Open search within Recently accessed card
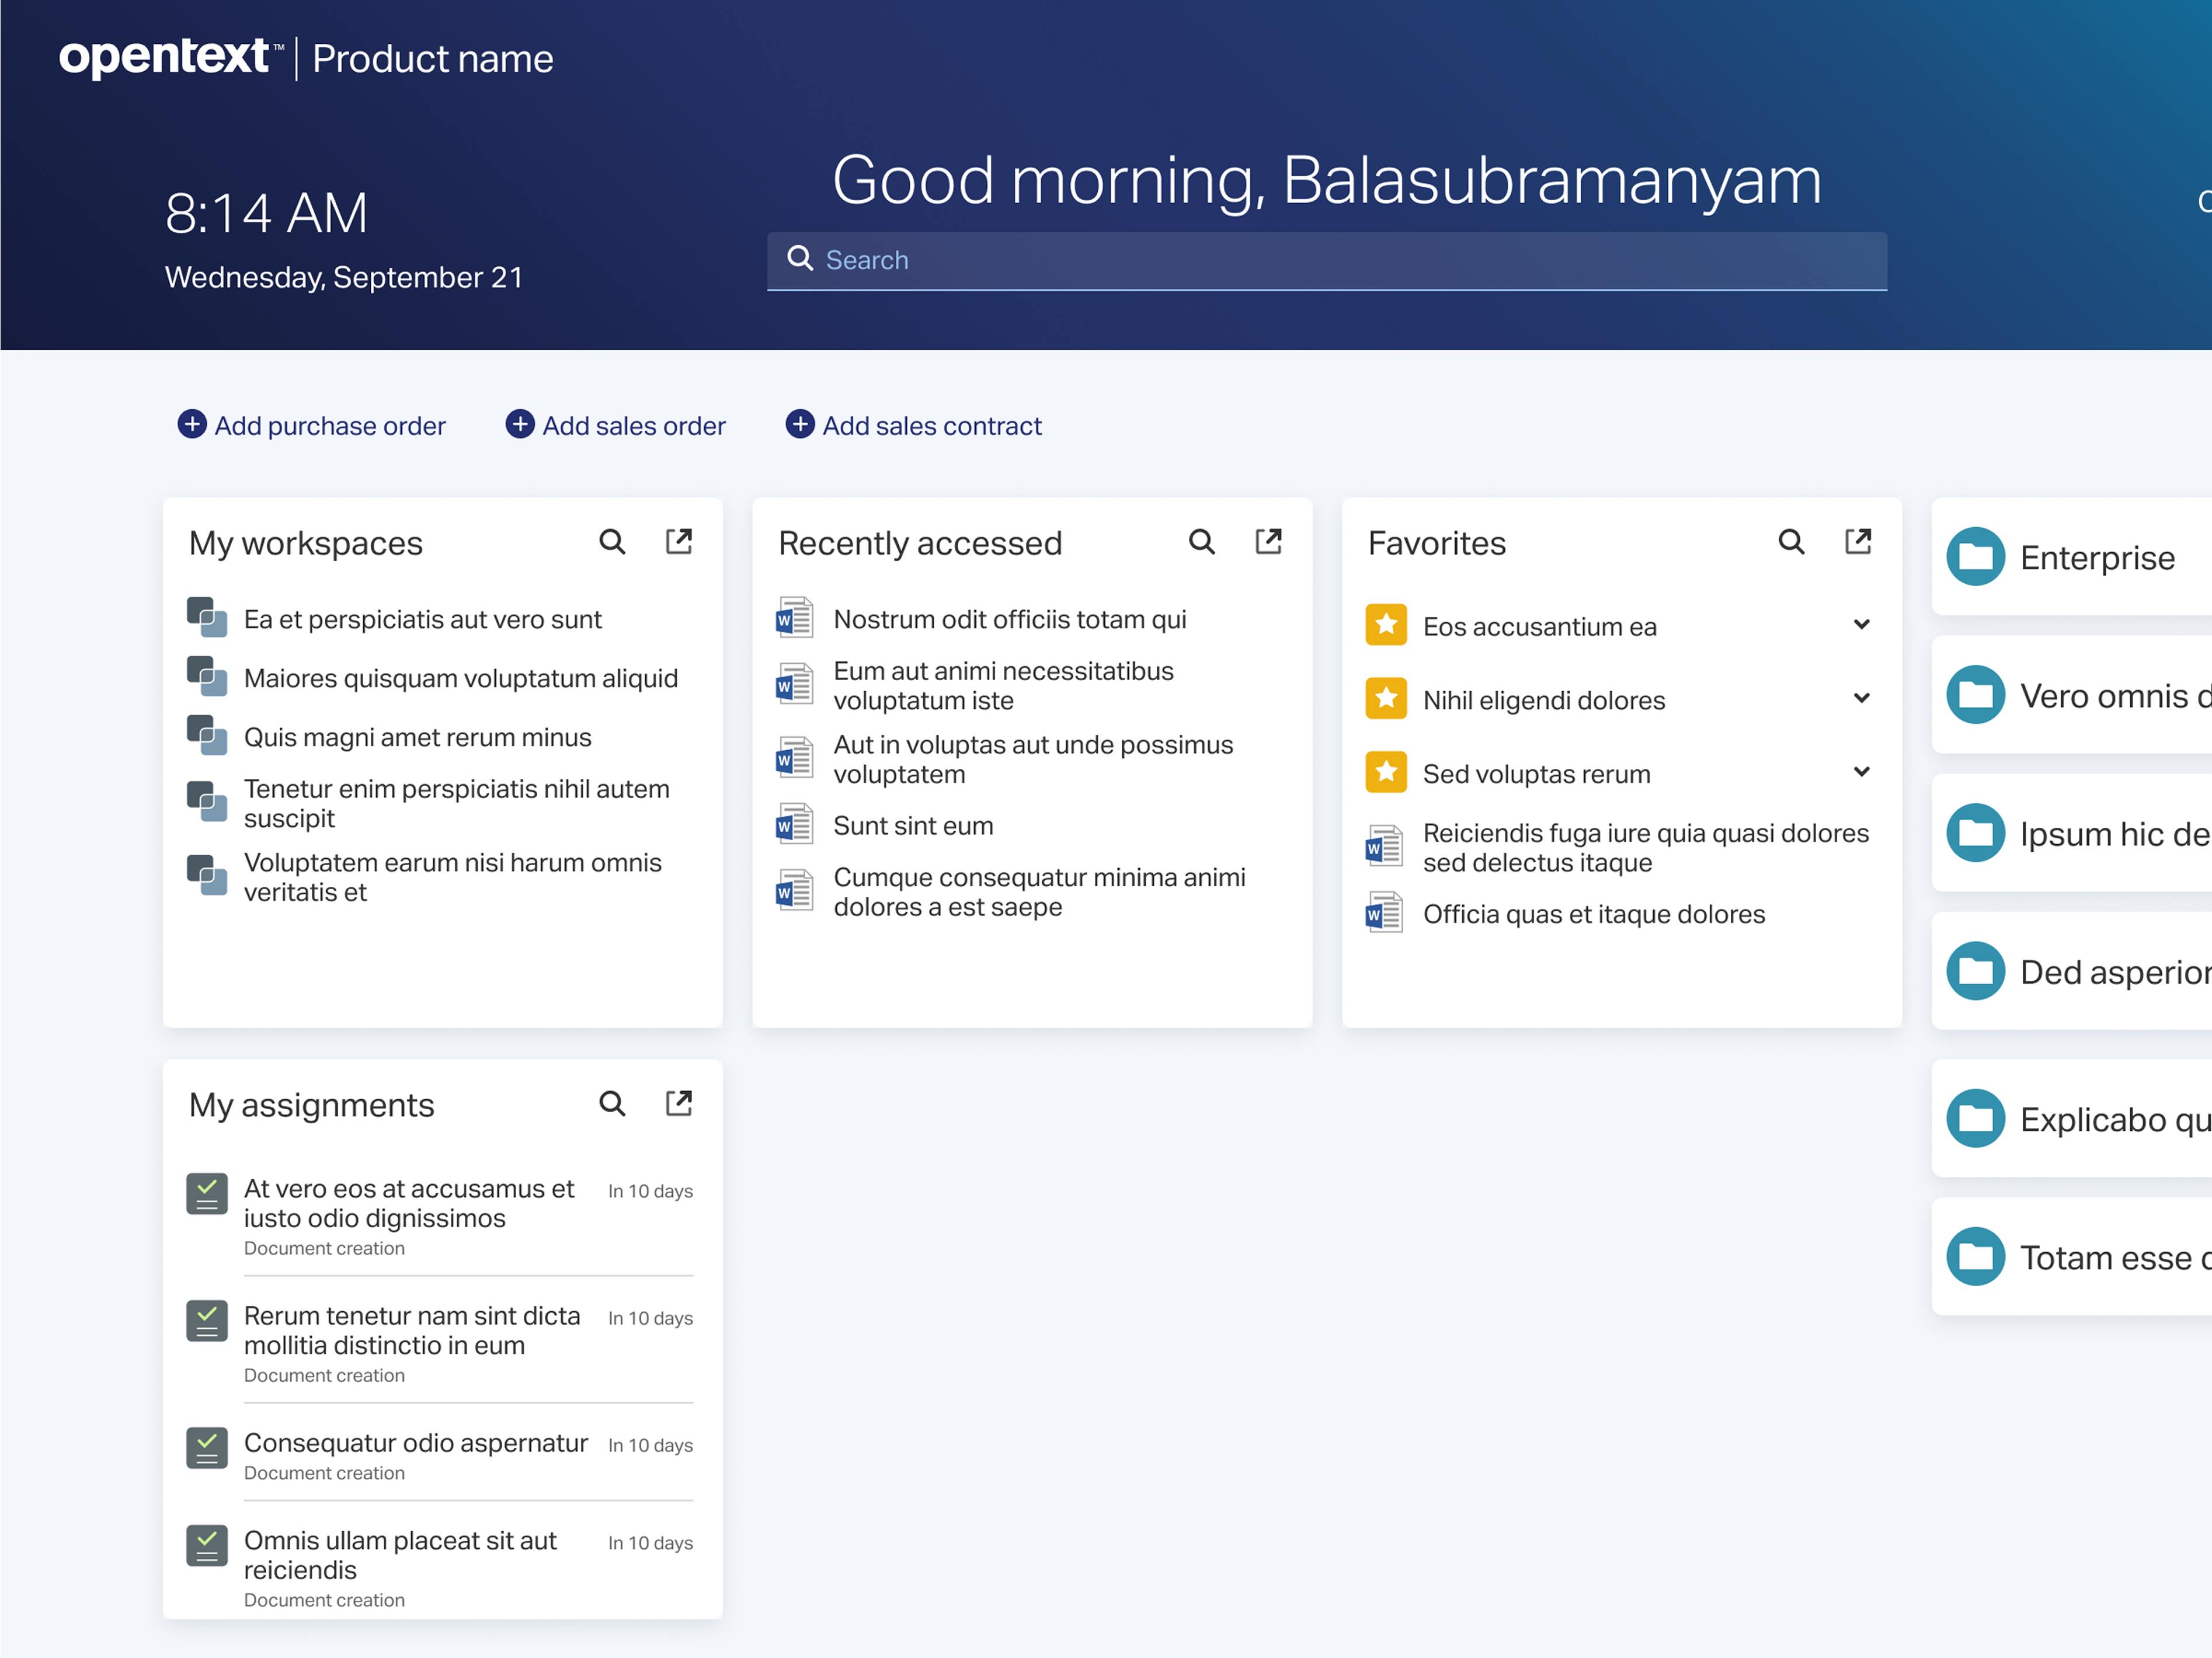The width and height of the screenshot is (2212, 1658). tap(1202, 541)
